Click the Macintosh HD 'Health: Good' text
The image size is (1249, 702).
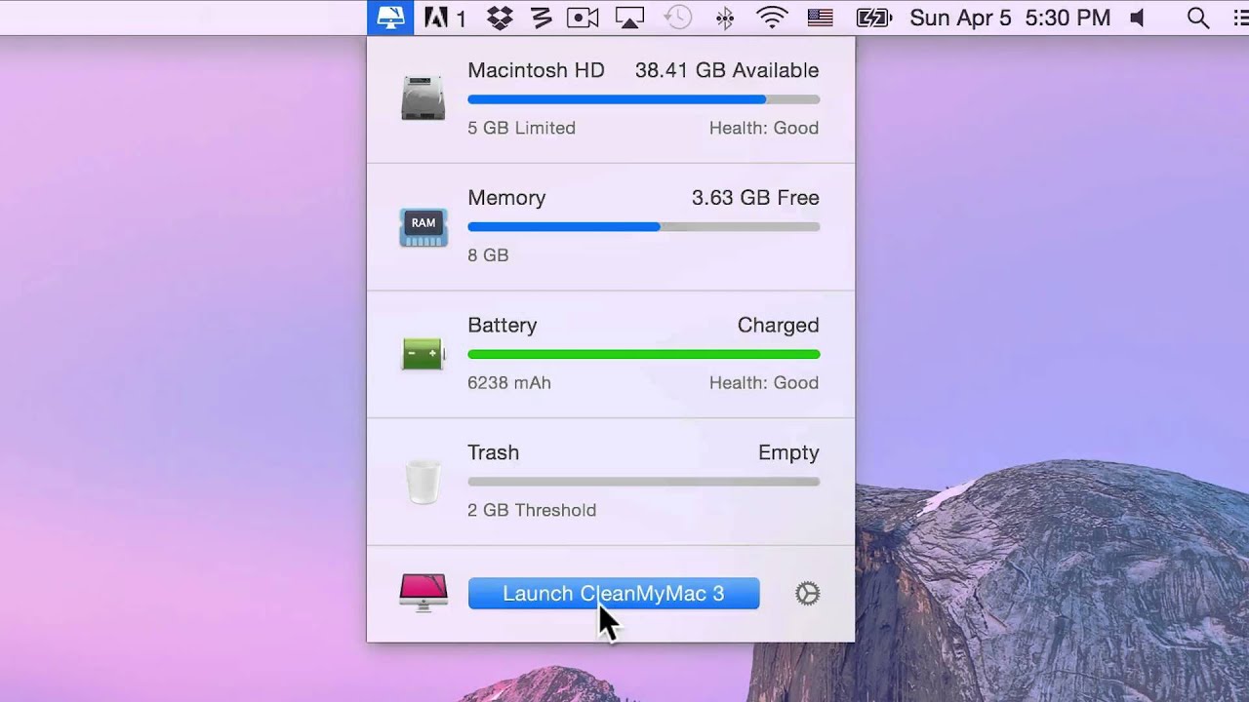[x=764, y=128]
